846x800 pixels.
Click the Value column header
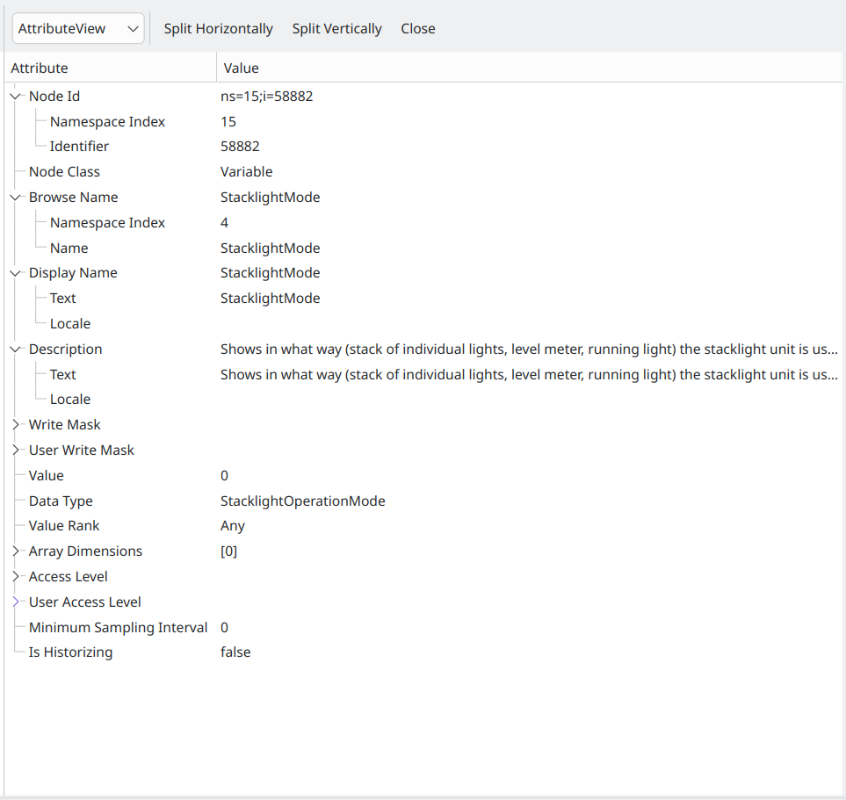pyautogui.click(x=527, y=68)
